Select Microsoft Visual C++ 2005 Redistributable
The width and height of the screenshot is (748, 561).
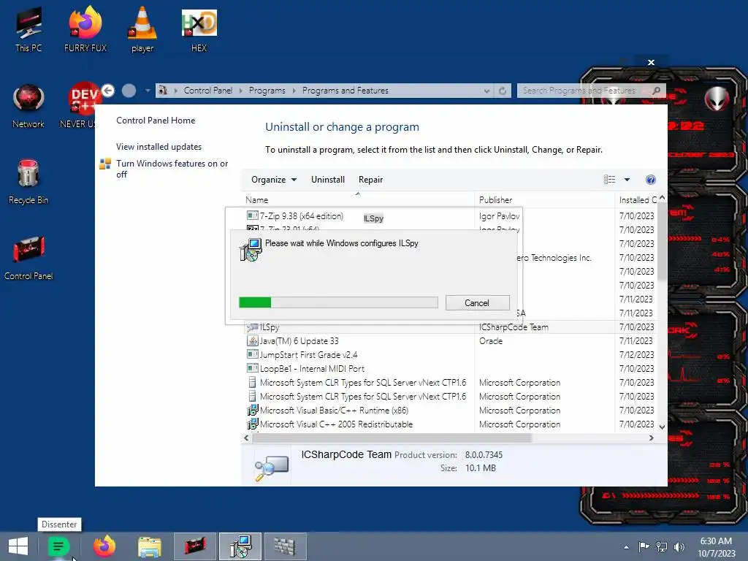tap(336, 424)
